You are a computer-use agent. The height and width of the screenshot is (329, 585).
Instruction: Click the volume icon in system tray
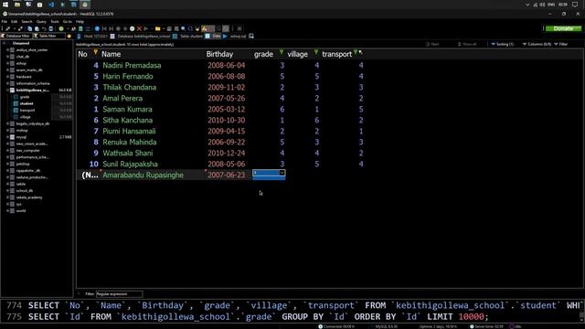(x=542, y=5)
